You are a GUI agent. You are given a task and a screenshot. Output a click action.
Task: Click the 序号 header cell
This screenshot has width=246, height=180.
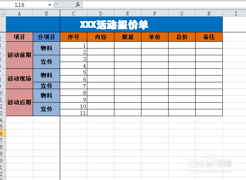coord(74,37)
